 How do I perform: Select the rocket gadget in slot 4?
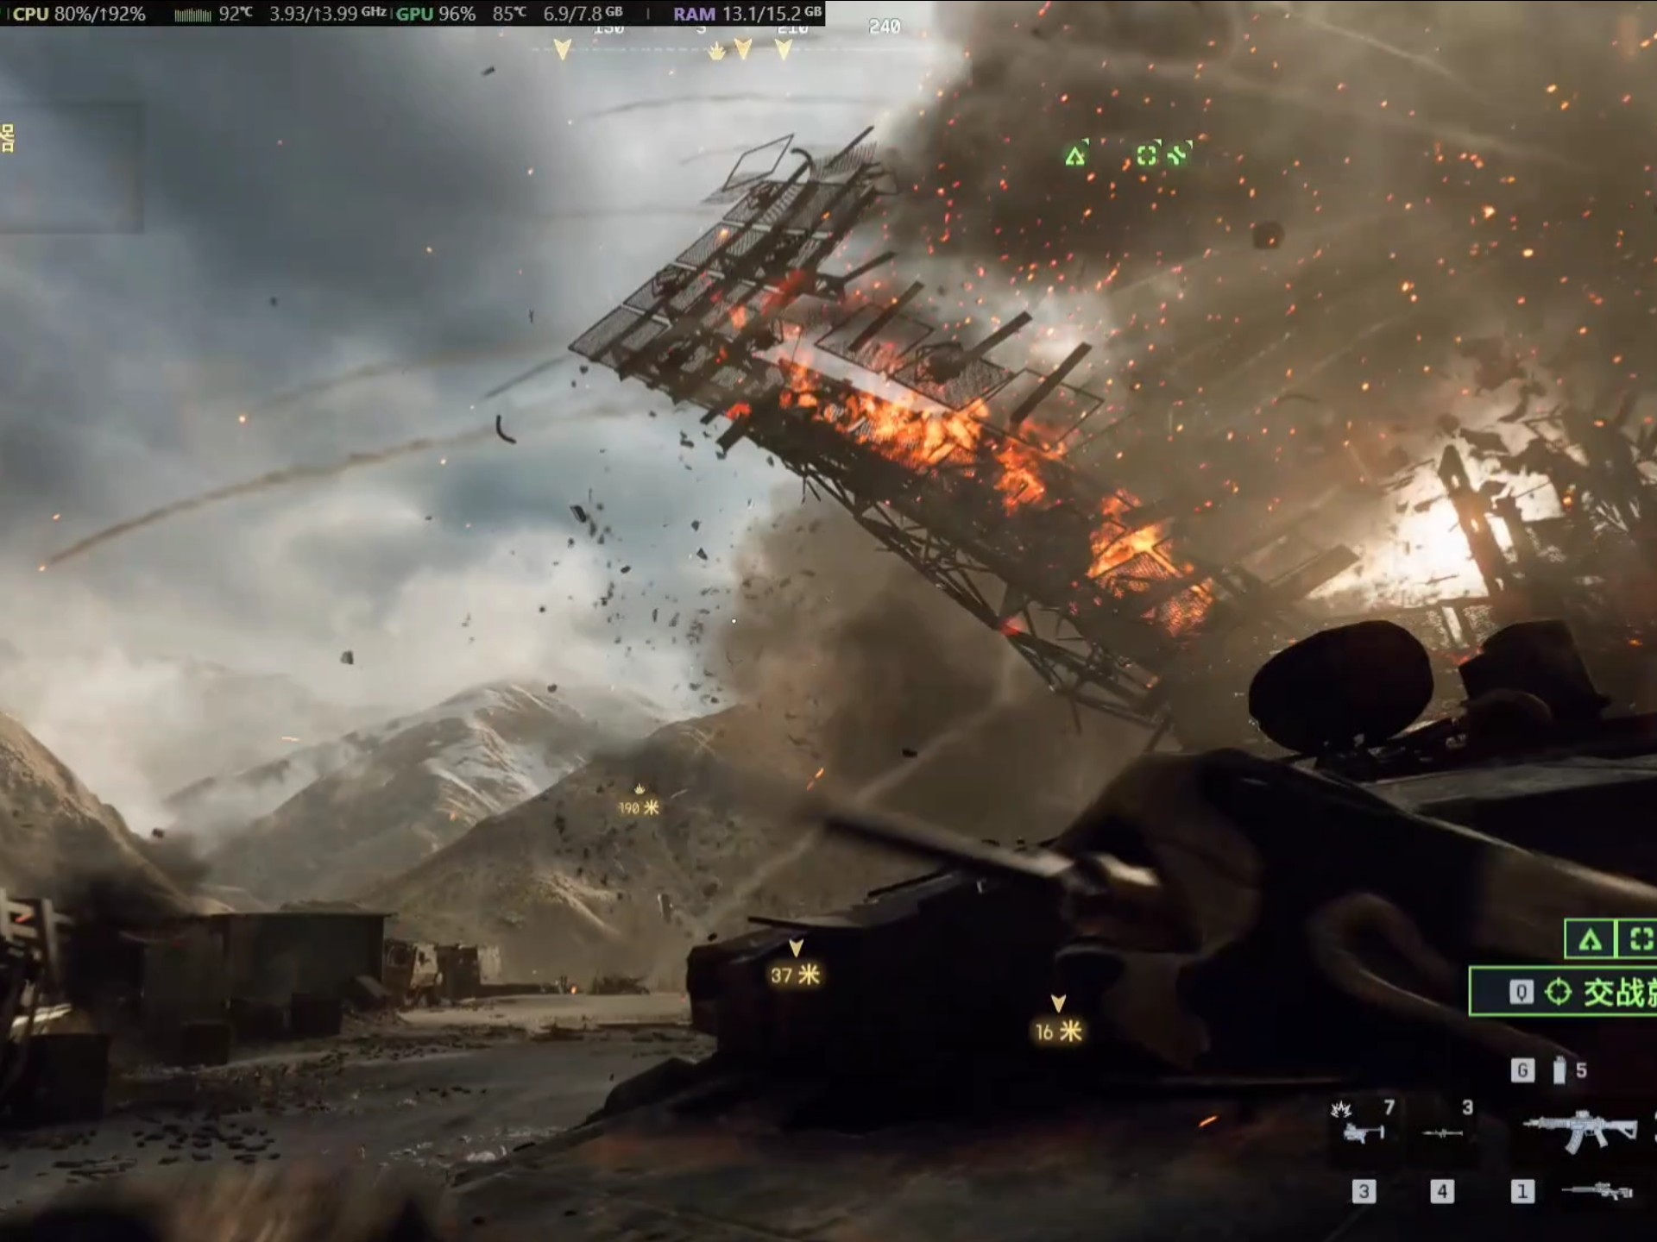(1442, 1132)
